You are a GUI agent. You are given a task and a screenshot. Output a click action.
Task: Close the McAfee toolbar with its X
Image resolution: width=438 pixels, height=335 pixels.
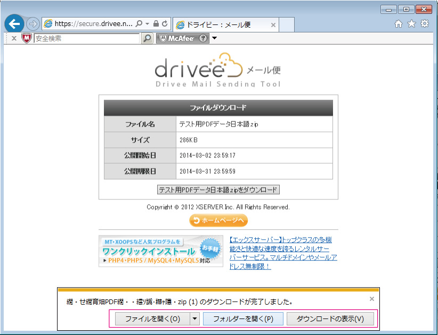[x=14, y=38]
